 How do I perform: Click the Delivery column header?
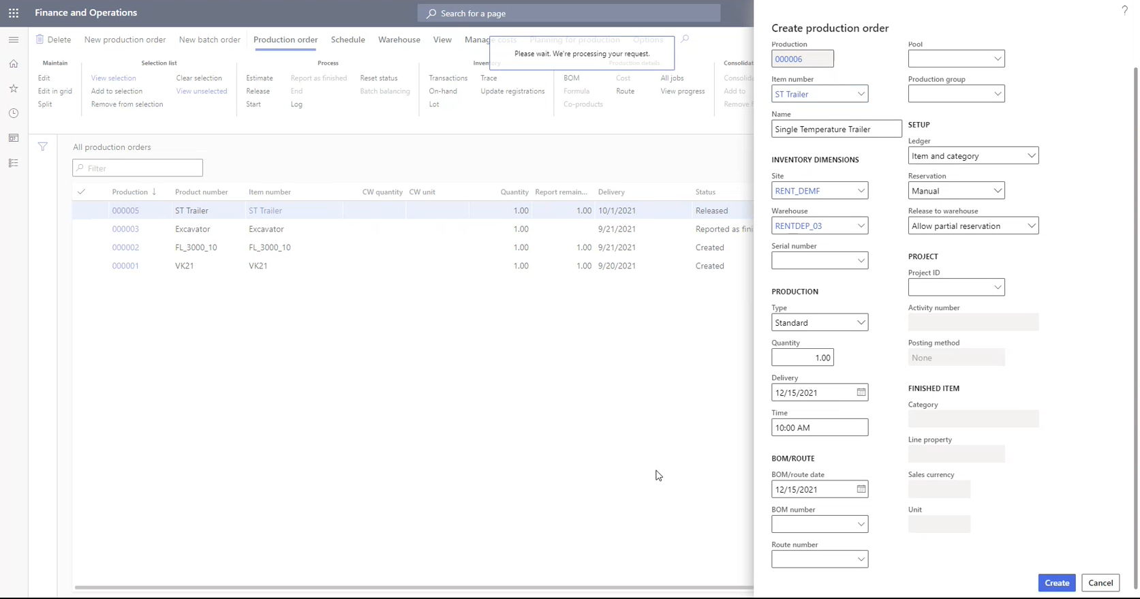[x=611, y=192]
